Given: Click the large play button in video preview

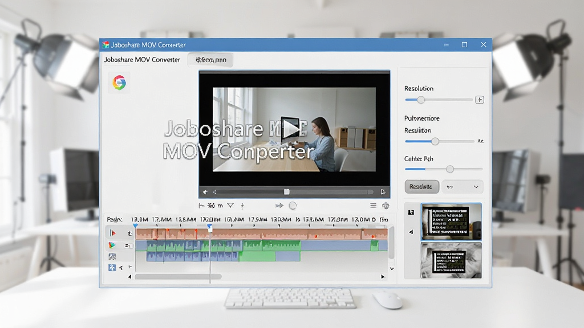Looking at the screenshot, I should (291, 129).
